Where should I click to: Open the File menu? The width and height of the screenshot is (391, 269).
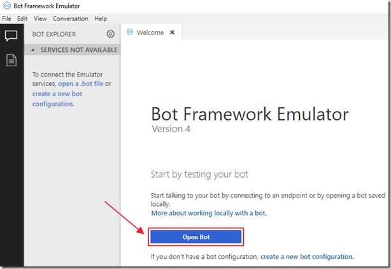(x=6, y=18)
